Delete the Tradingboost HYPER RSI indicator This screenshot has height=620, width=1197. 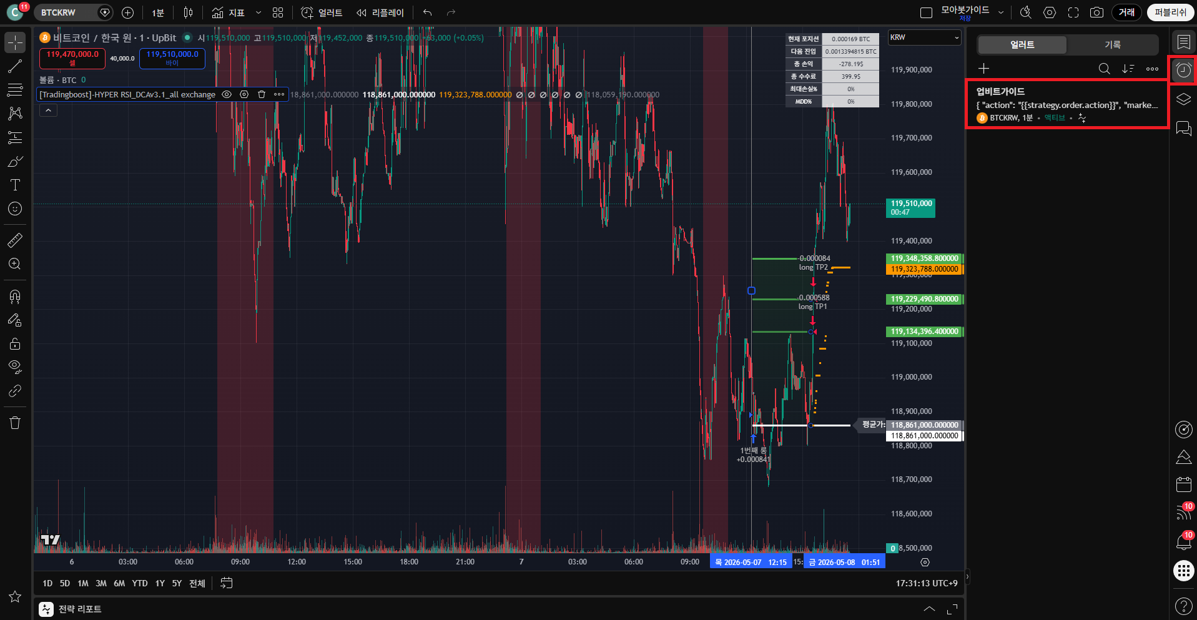(x=262, y=94)
